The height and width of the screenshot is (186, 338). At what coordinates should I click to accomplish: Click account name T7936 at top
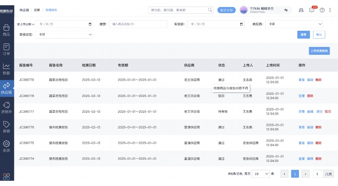262,9
